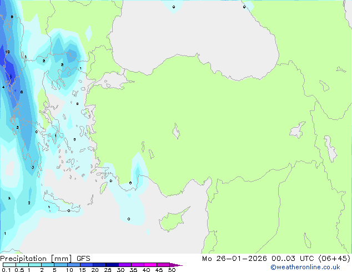Click the '0.5' legend scale label
The width and height of the screenshot is (352, 272).
(x=19, y=270)
